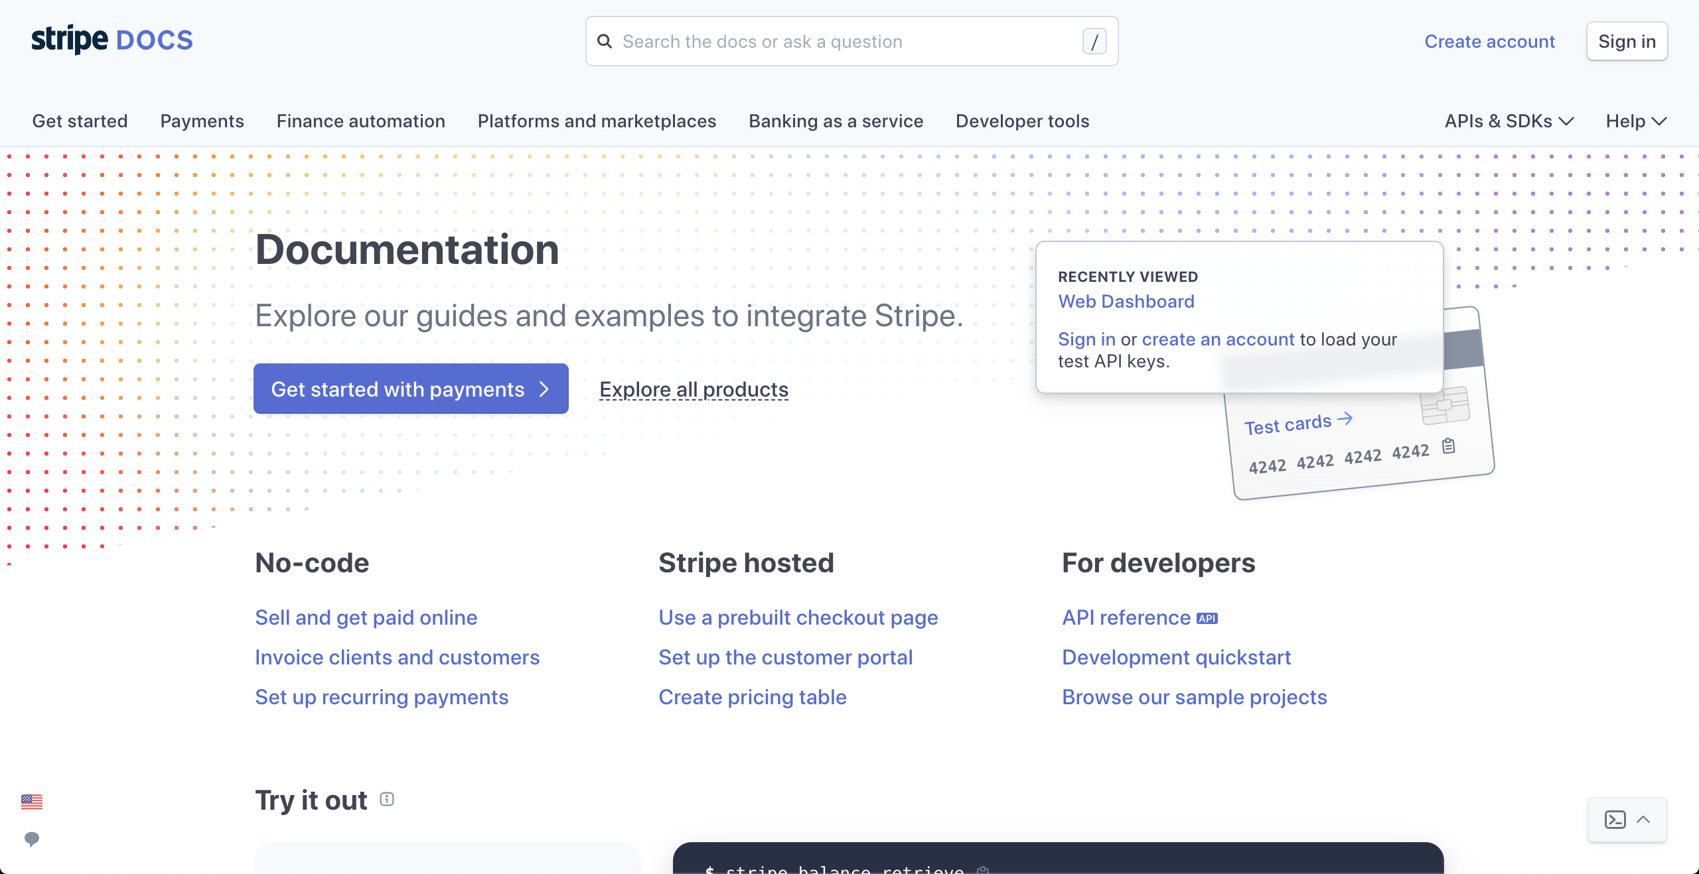Open the Developer tools nav tab

(x=1023, y=121)
